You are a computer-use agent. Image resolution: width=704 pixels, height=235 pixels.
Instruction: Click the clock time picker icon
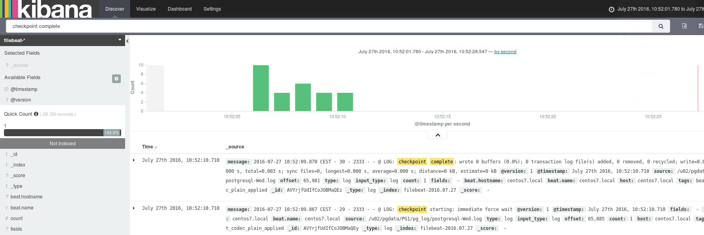pyautogui.click(x=611, y=9)
